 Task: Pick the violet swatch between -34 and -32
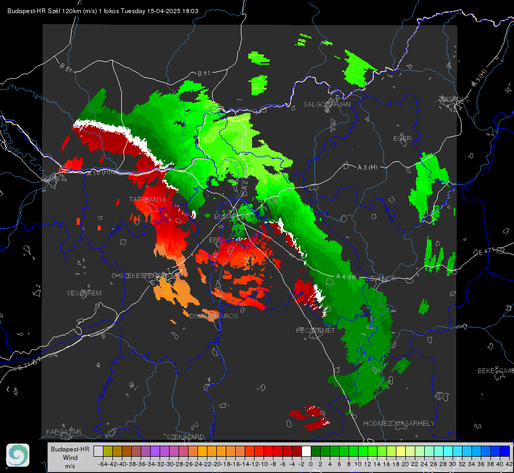[x=155, y=451]
